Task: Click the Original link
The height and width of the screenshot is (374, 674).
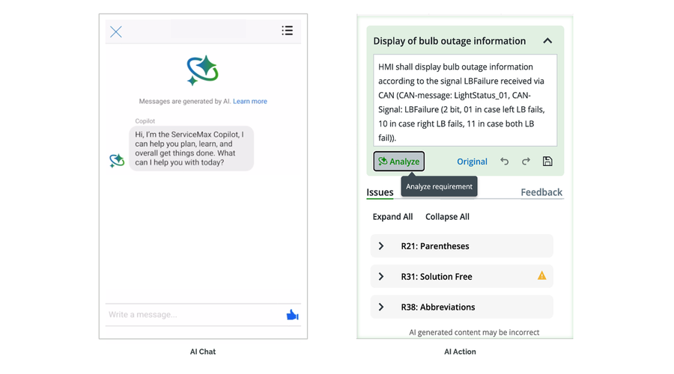Action: click(x=472, y=162)
